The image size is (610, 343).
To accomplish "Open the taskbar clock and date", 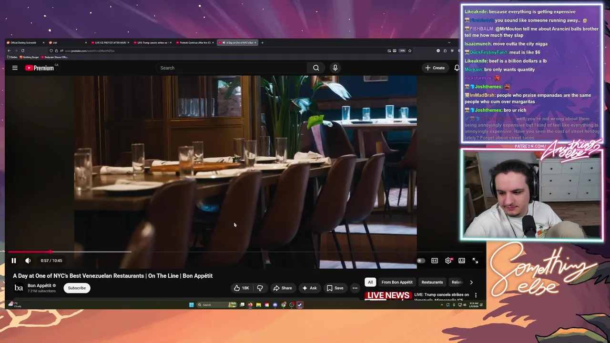I will click(474, 305).
